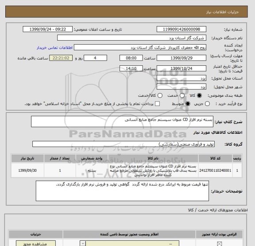Click the item name cell بسته نرم افزار CD
Viewport: 255px width, 246px height.
click(x=153, y=170)
